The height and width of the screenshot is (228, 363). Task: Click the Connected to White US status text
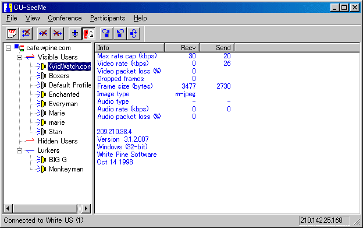[44, 220]
